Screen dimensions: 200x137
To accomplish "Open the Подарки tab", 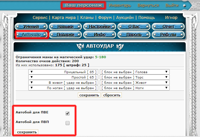I will tap(65, 34).
